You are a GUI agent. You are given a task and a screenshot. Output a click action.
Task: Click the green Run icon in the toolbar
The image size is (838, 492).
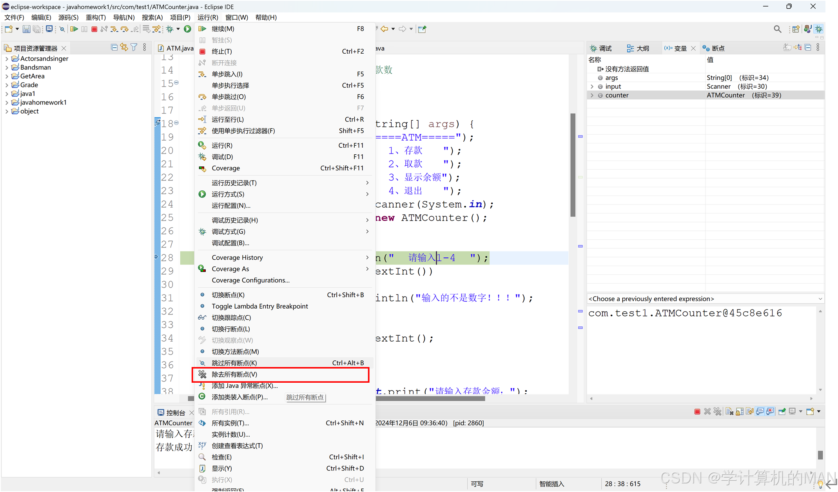tap(187, 29)
